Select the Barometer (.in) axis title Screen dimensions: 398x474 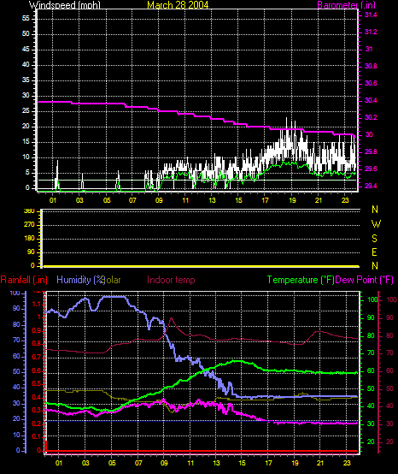click(x=347, y=5)
